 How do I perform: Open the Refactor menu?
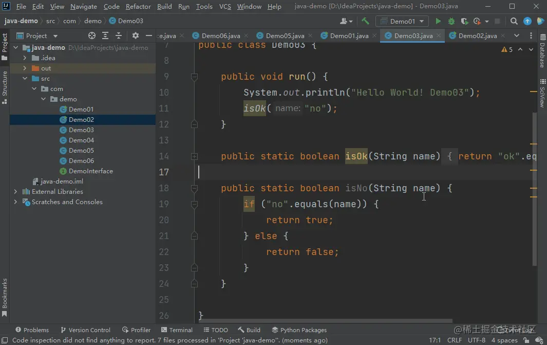coord(138,7)
